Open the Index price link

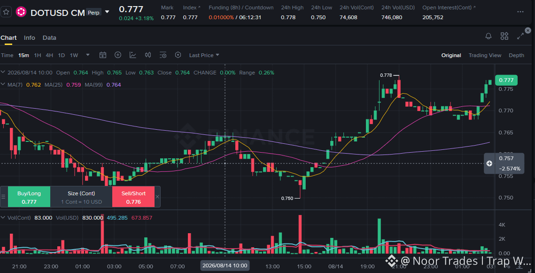tap(192, 7)
